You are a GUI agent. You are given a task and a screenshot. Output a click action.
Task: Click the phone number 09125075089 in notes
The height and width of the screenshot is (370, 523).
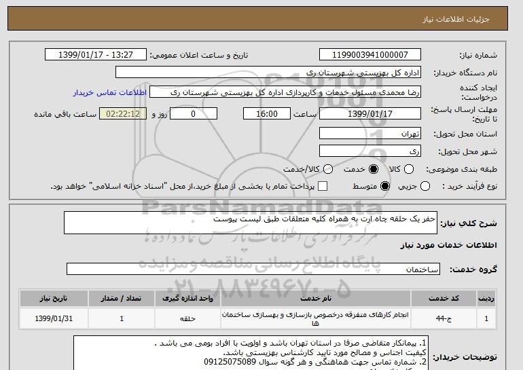tap(230, 362)
